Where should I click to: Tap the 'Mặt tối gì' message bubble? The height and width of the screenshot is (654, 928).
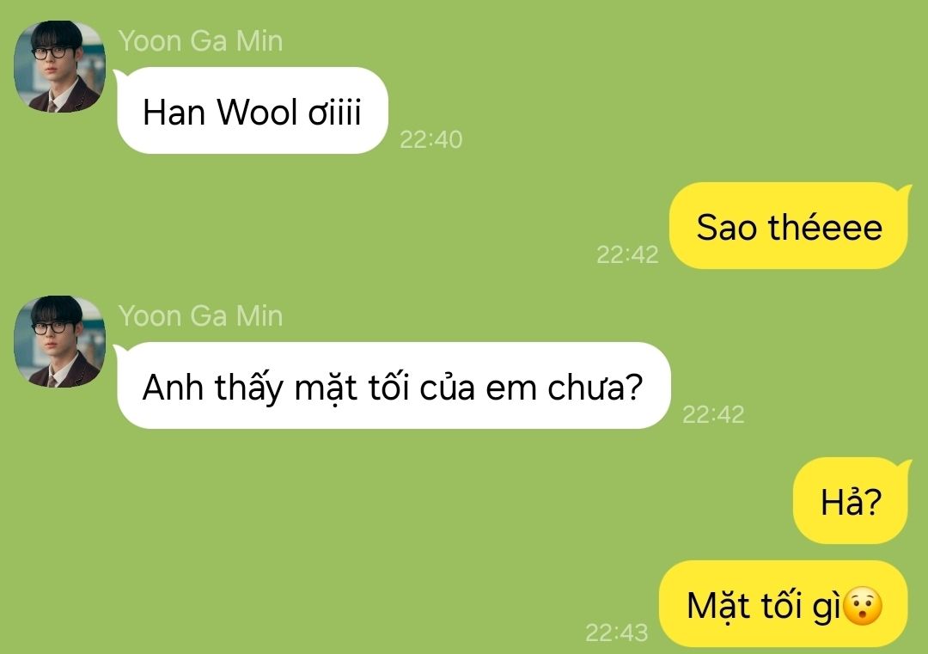point(783,603)
